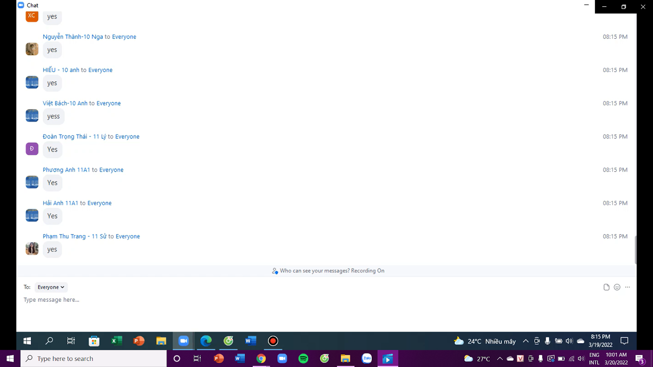Viewport: 653px width, 367px height.
Task: Click 'Who can see your messages?' link
Action: 315,271
